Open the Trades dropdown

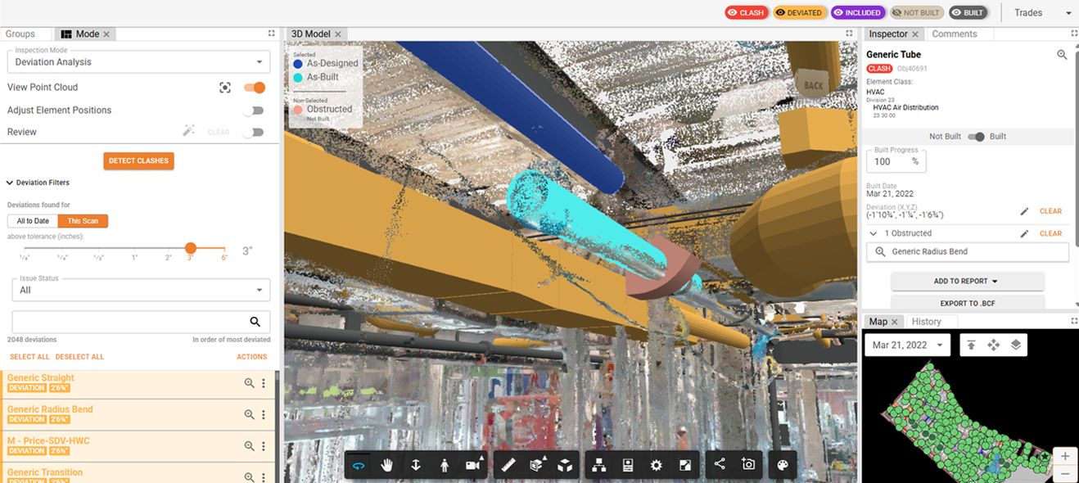click(x=1043, y=12)
